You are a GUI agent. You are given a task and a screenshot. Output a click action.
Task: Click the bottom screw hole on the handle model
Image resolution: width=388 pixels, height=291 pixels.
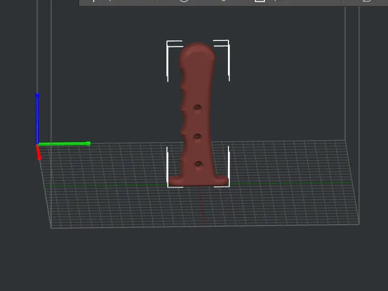pos(198,164)
